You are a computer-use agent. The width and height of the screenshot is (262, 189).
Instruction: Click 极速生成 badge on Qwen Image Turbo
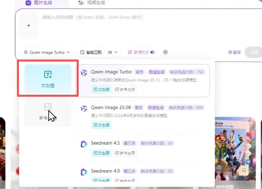156,72
